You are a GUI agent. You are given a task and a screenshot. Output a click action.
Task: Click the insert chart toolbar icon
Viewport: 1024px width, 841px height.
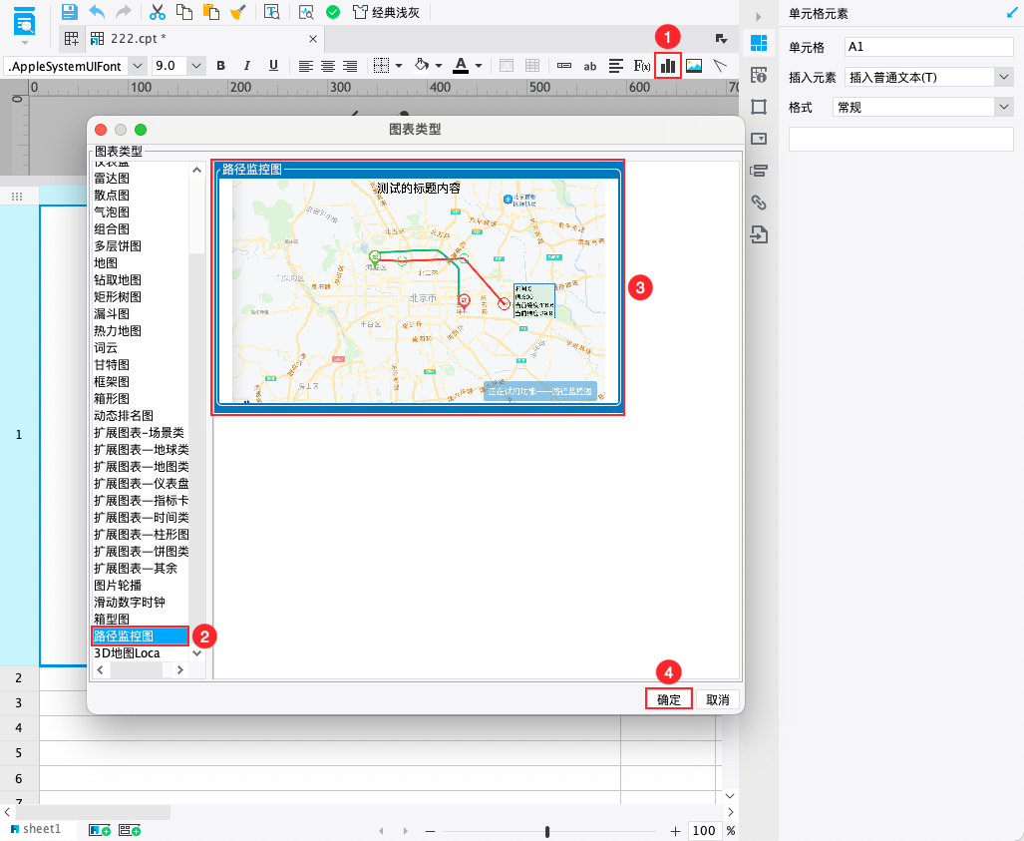667,66
